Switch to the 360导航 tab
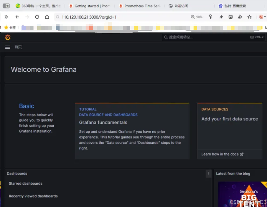The height and width of the screenshot is (207, 268). (38, 6)
